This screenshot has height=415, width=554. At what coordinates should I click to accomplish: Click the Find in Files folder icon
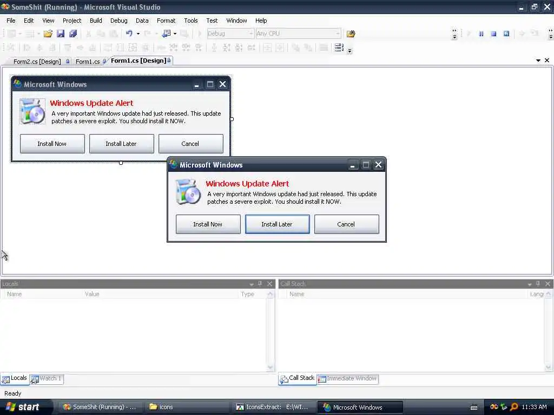click(x=351, y=34)
